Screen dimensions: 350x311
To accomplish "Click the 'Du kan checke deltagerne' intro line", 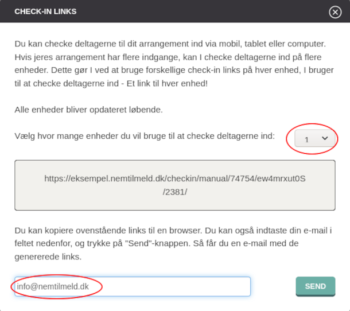I will (x=170, y=44).
